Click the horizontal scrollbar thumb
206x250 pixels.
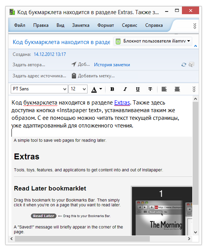(82, 239)
